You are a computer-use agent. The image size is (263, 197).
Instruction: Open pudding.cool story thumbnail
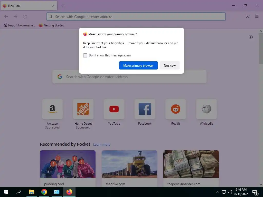pos(68,164)
